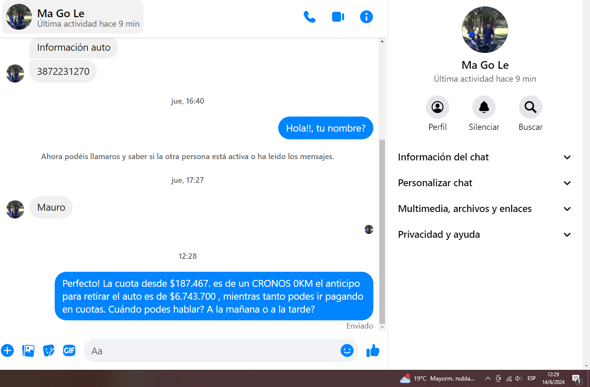Image resolution: width=590 pixels, height=387 pixels.
Task: Expand Personalizar chat section
Action: point(484,183)
